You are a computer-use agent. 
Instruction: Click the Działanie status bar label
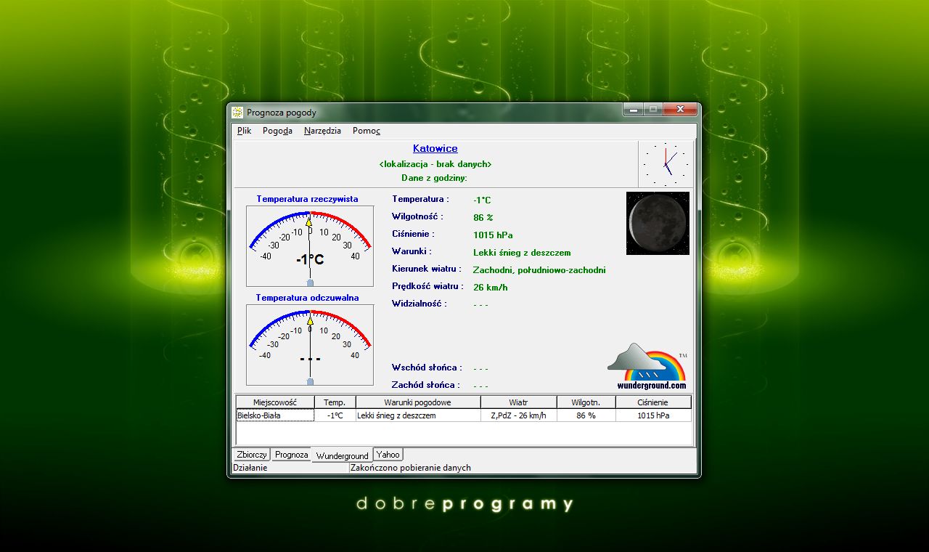250,468
